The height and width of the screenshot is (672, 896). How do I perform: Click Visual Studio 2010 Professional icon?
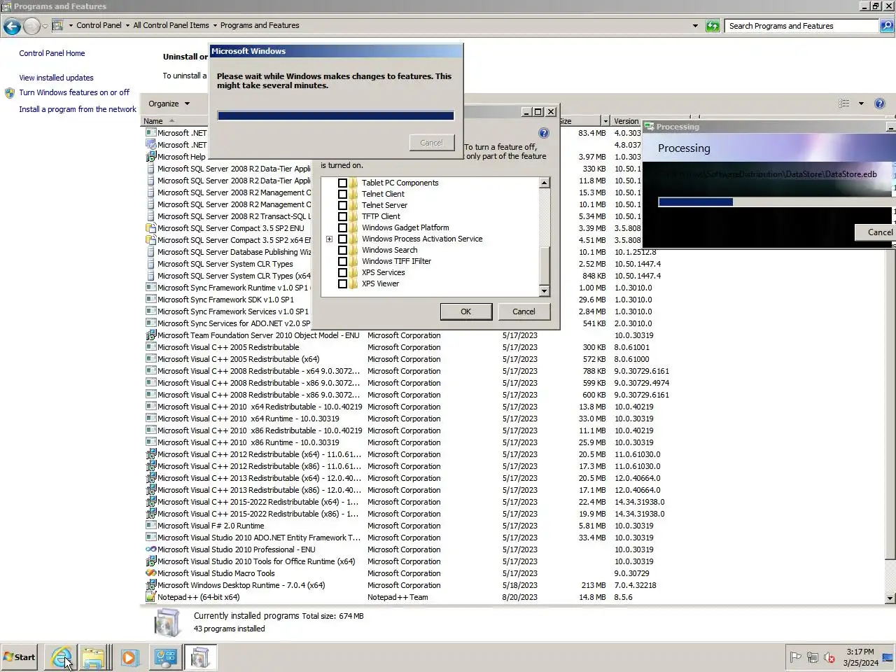tap(150, 549)
